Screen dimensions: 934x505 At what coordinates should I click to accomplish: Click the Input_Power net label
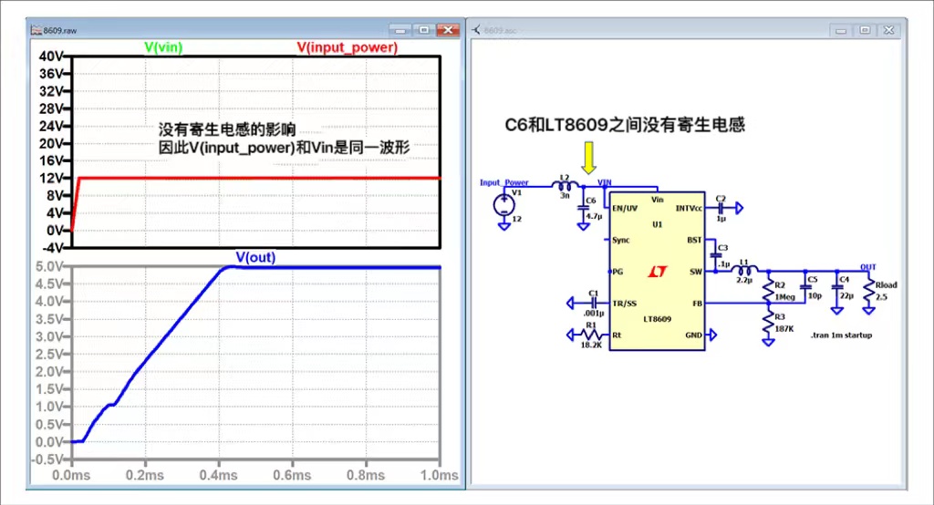click(x=503, y=182)
